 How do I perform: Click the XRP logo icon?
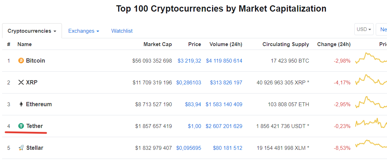(21, 82)
